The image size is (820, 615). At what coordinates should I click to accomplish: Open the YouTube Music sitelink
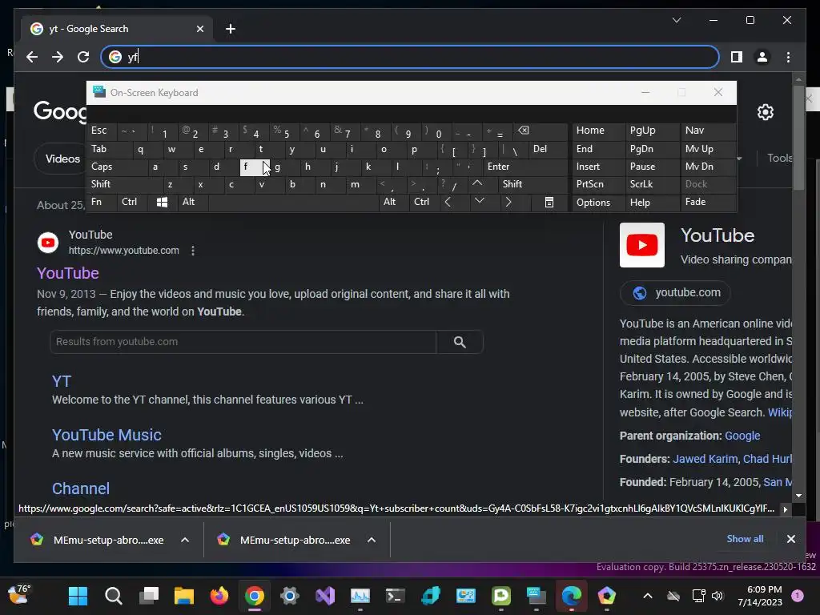click(x=107, y=435)
